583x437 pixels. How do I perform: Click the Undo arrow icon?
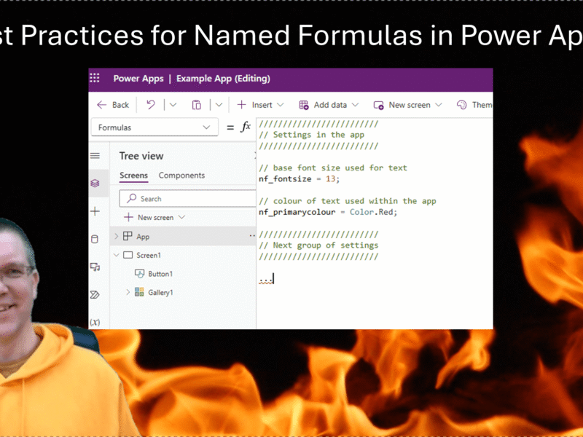click(x=151, y=105)
